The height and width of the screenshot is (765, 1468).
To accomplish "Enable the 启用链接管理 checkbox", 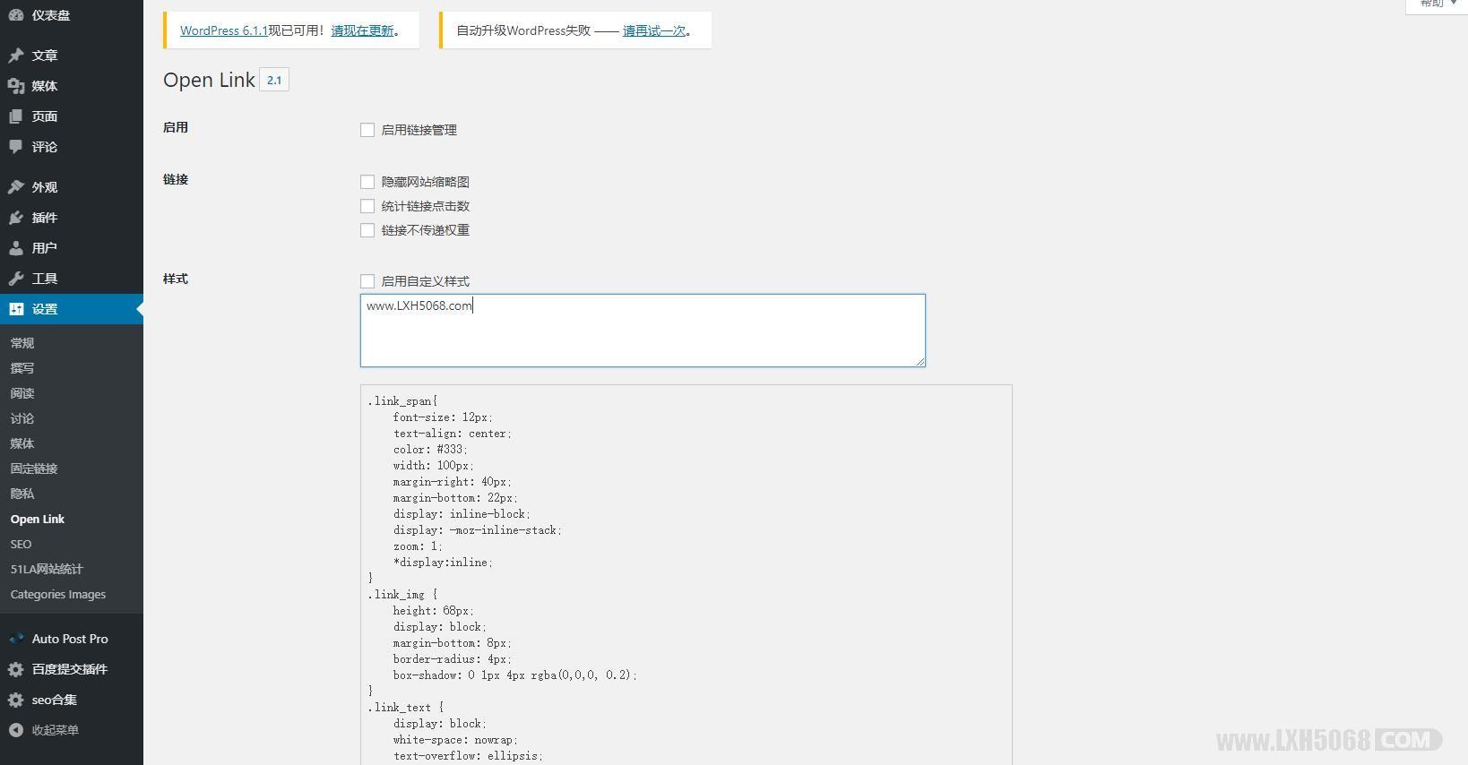I will (367, 130).
